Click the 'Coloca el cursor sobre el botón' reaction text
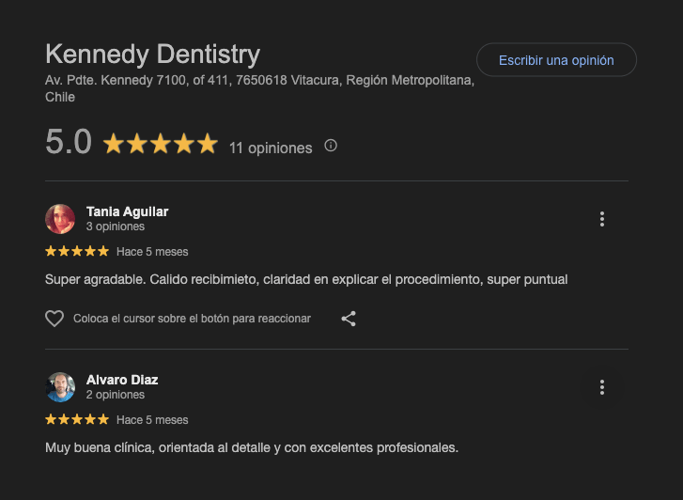 [192, 319]
